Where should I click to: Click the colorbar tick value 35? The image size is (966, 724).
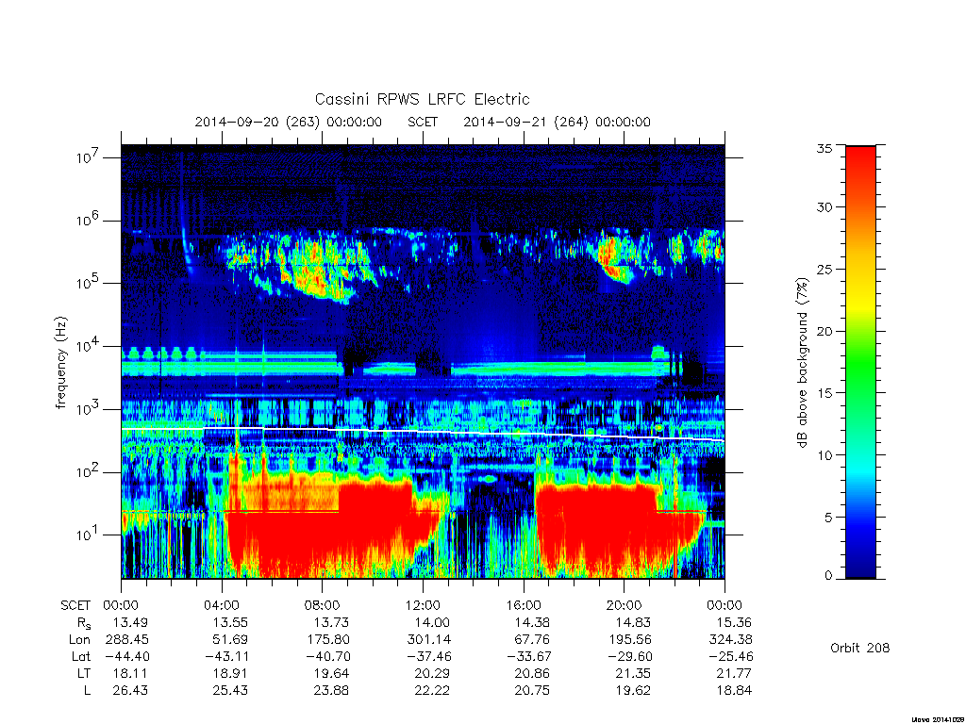pyautogui.click(x=824, y=148)
